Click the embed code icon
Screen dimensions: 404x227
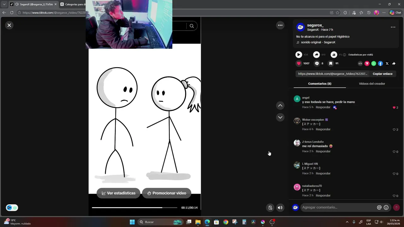(360, 63)
